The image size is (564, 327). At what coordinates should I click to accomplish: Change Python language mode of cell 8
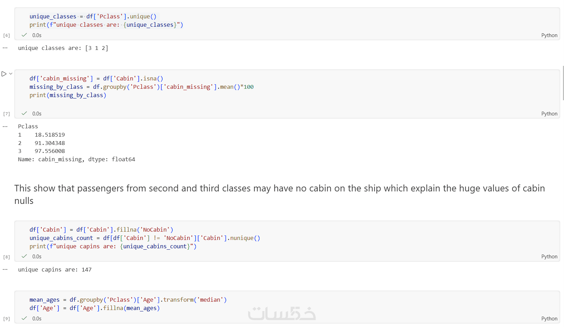549,257
